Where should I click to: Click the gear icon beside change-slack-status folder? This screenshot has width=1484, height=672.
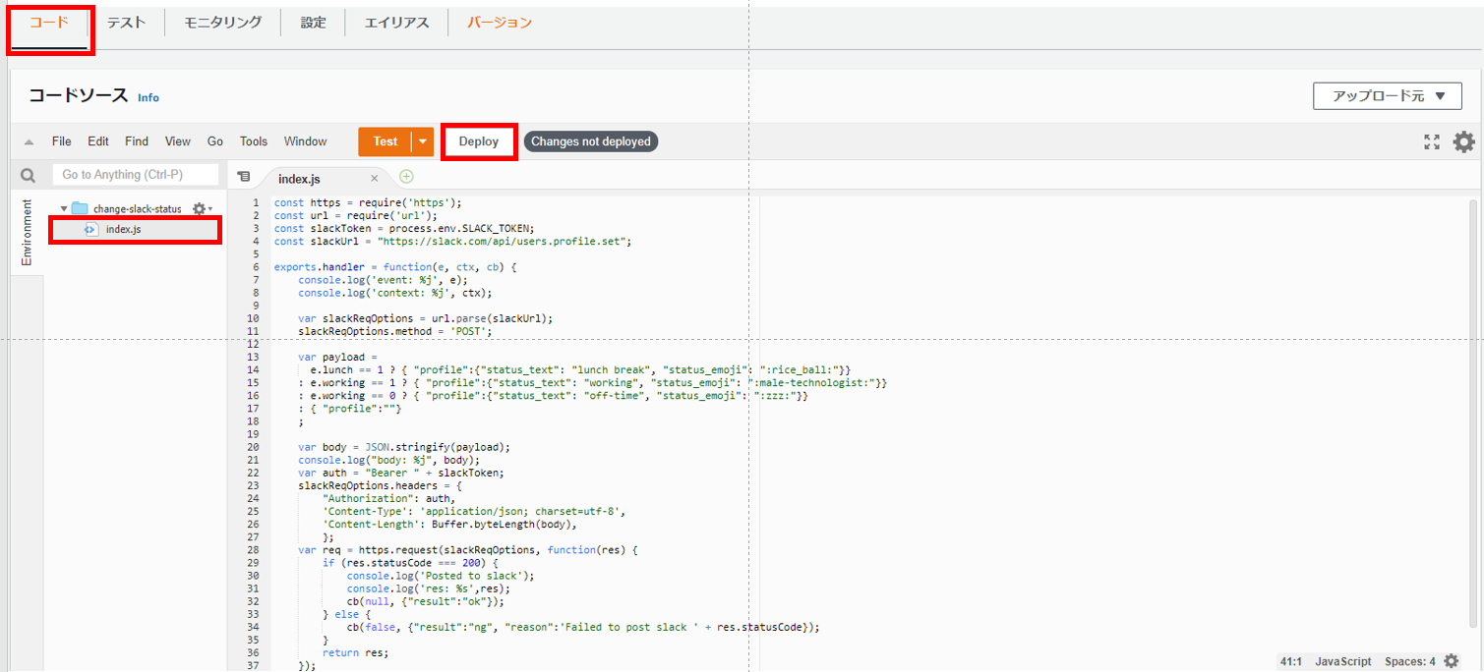click(199, 208)
